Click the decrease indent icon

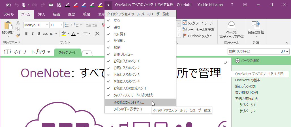[x=89, y=25]
